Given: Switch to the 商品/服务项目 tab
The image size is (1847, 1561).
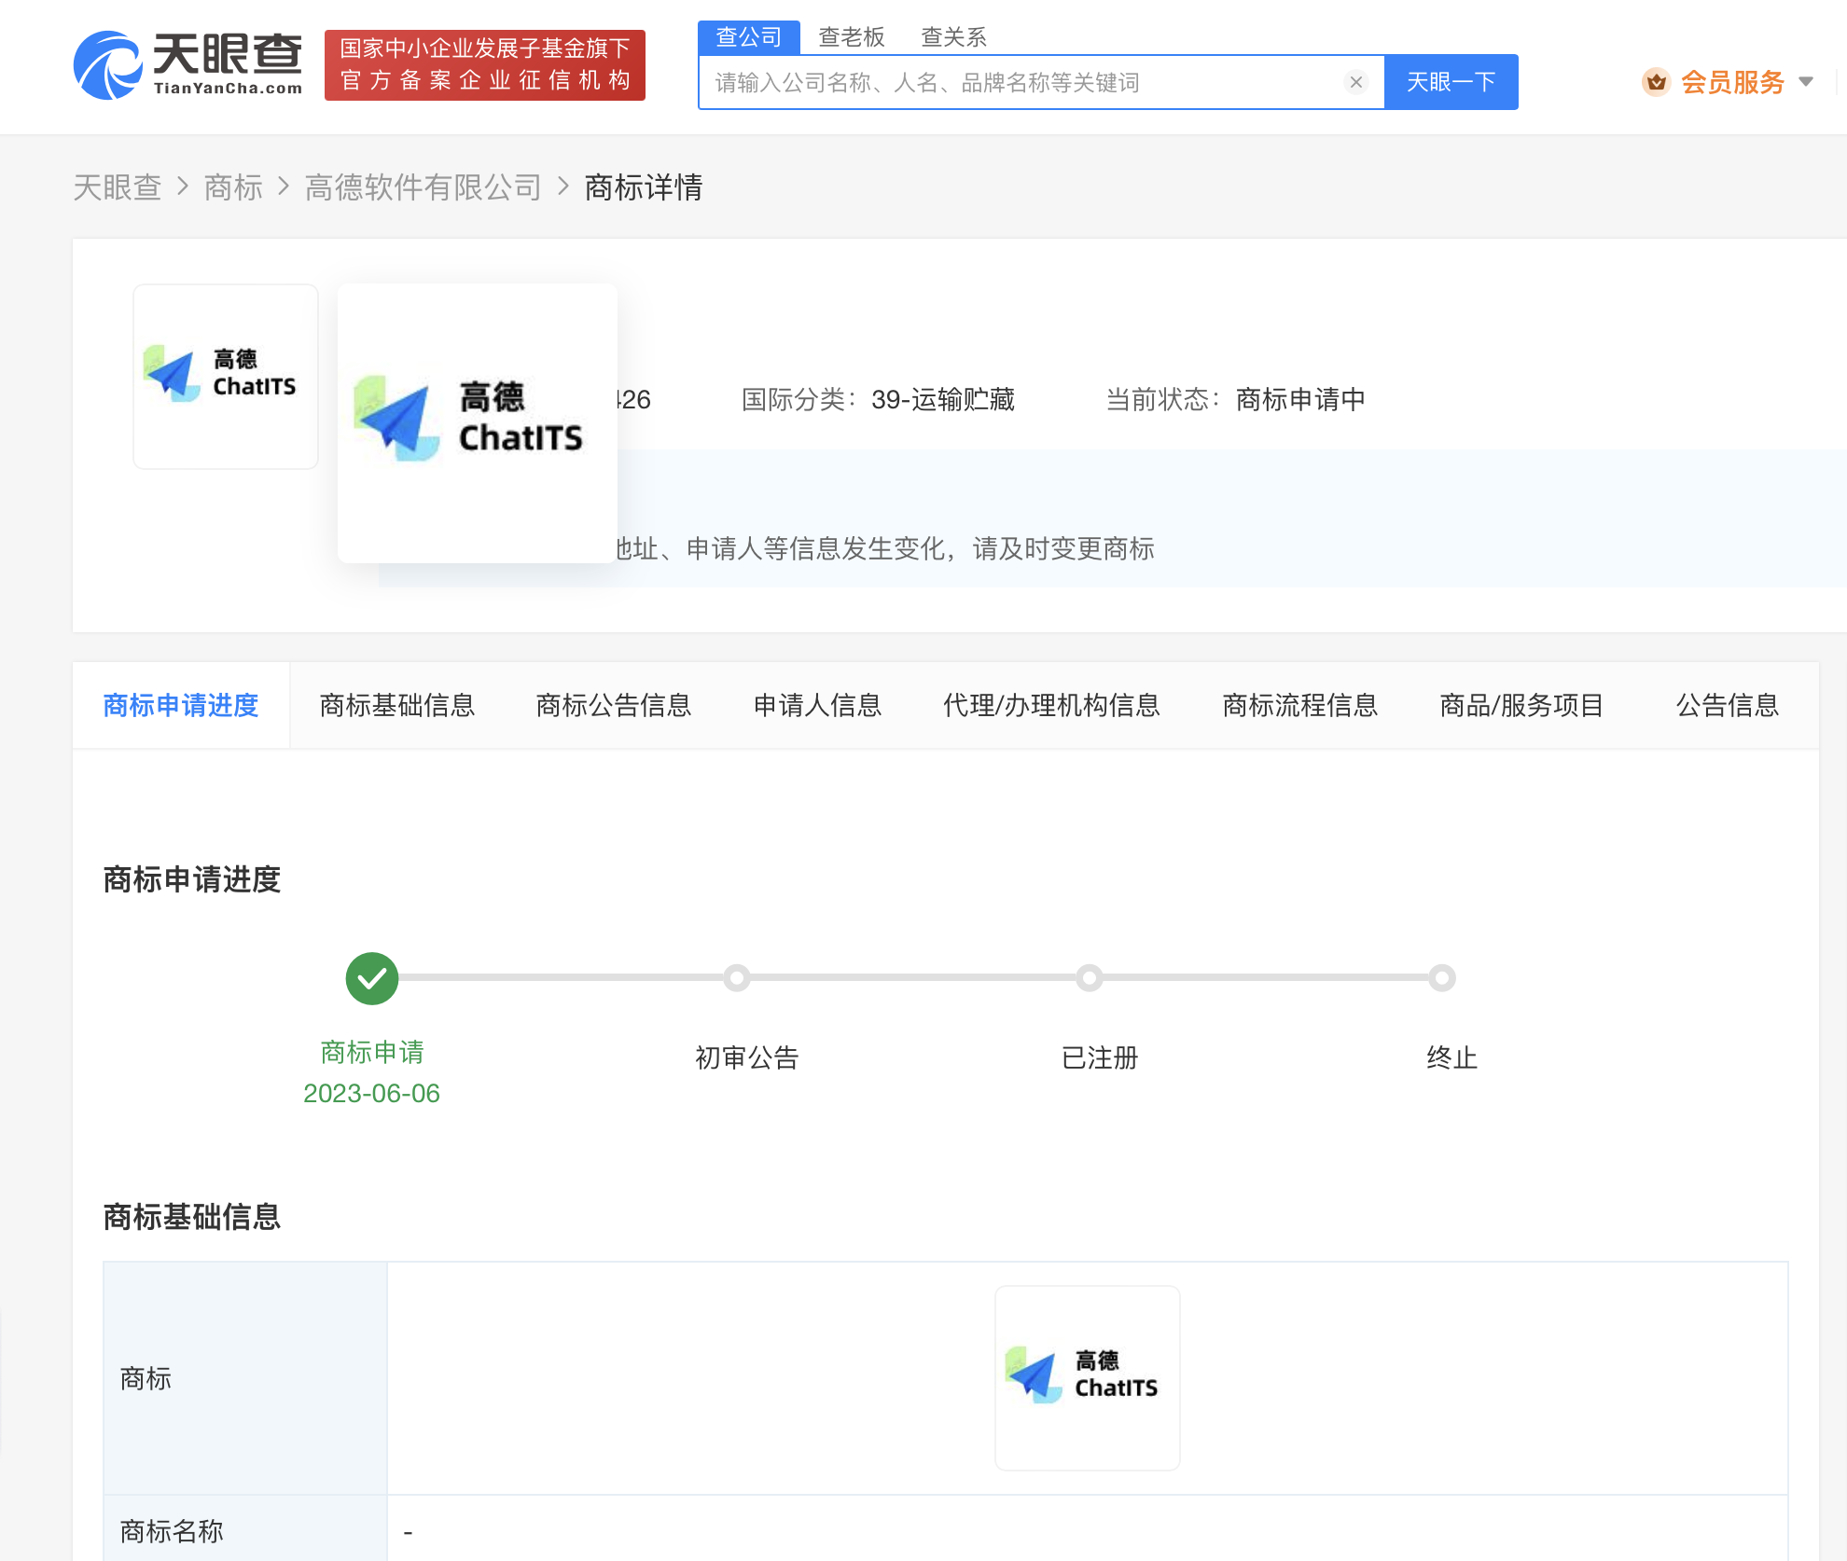Looking at the screenshot, I should [x=1521, y=705].
